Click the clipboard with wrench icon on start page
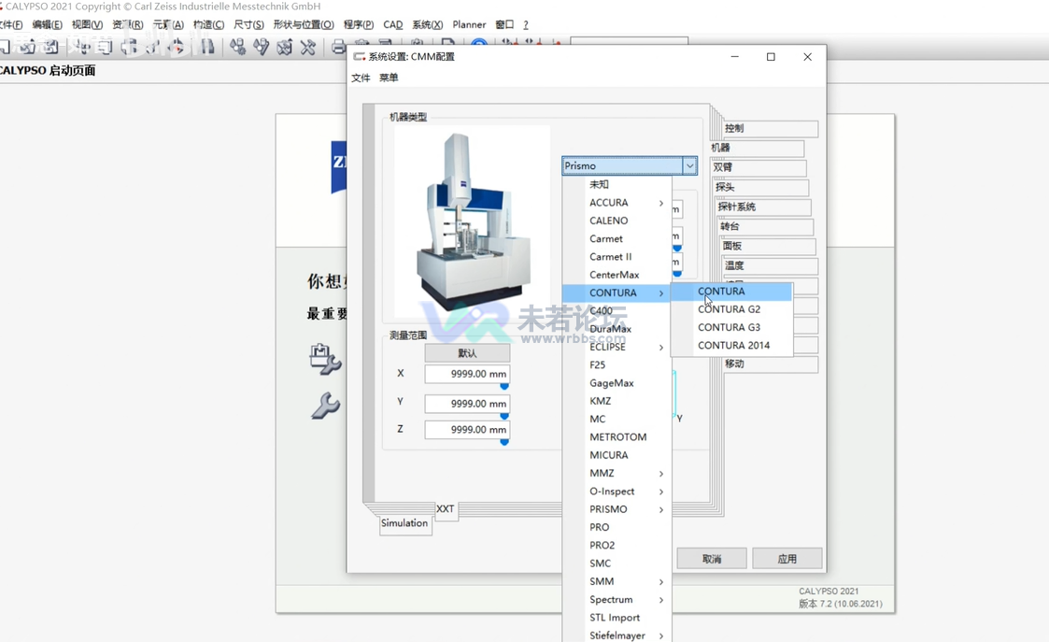This screenshot has width=1049, height=642. (325, 359)
